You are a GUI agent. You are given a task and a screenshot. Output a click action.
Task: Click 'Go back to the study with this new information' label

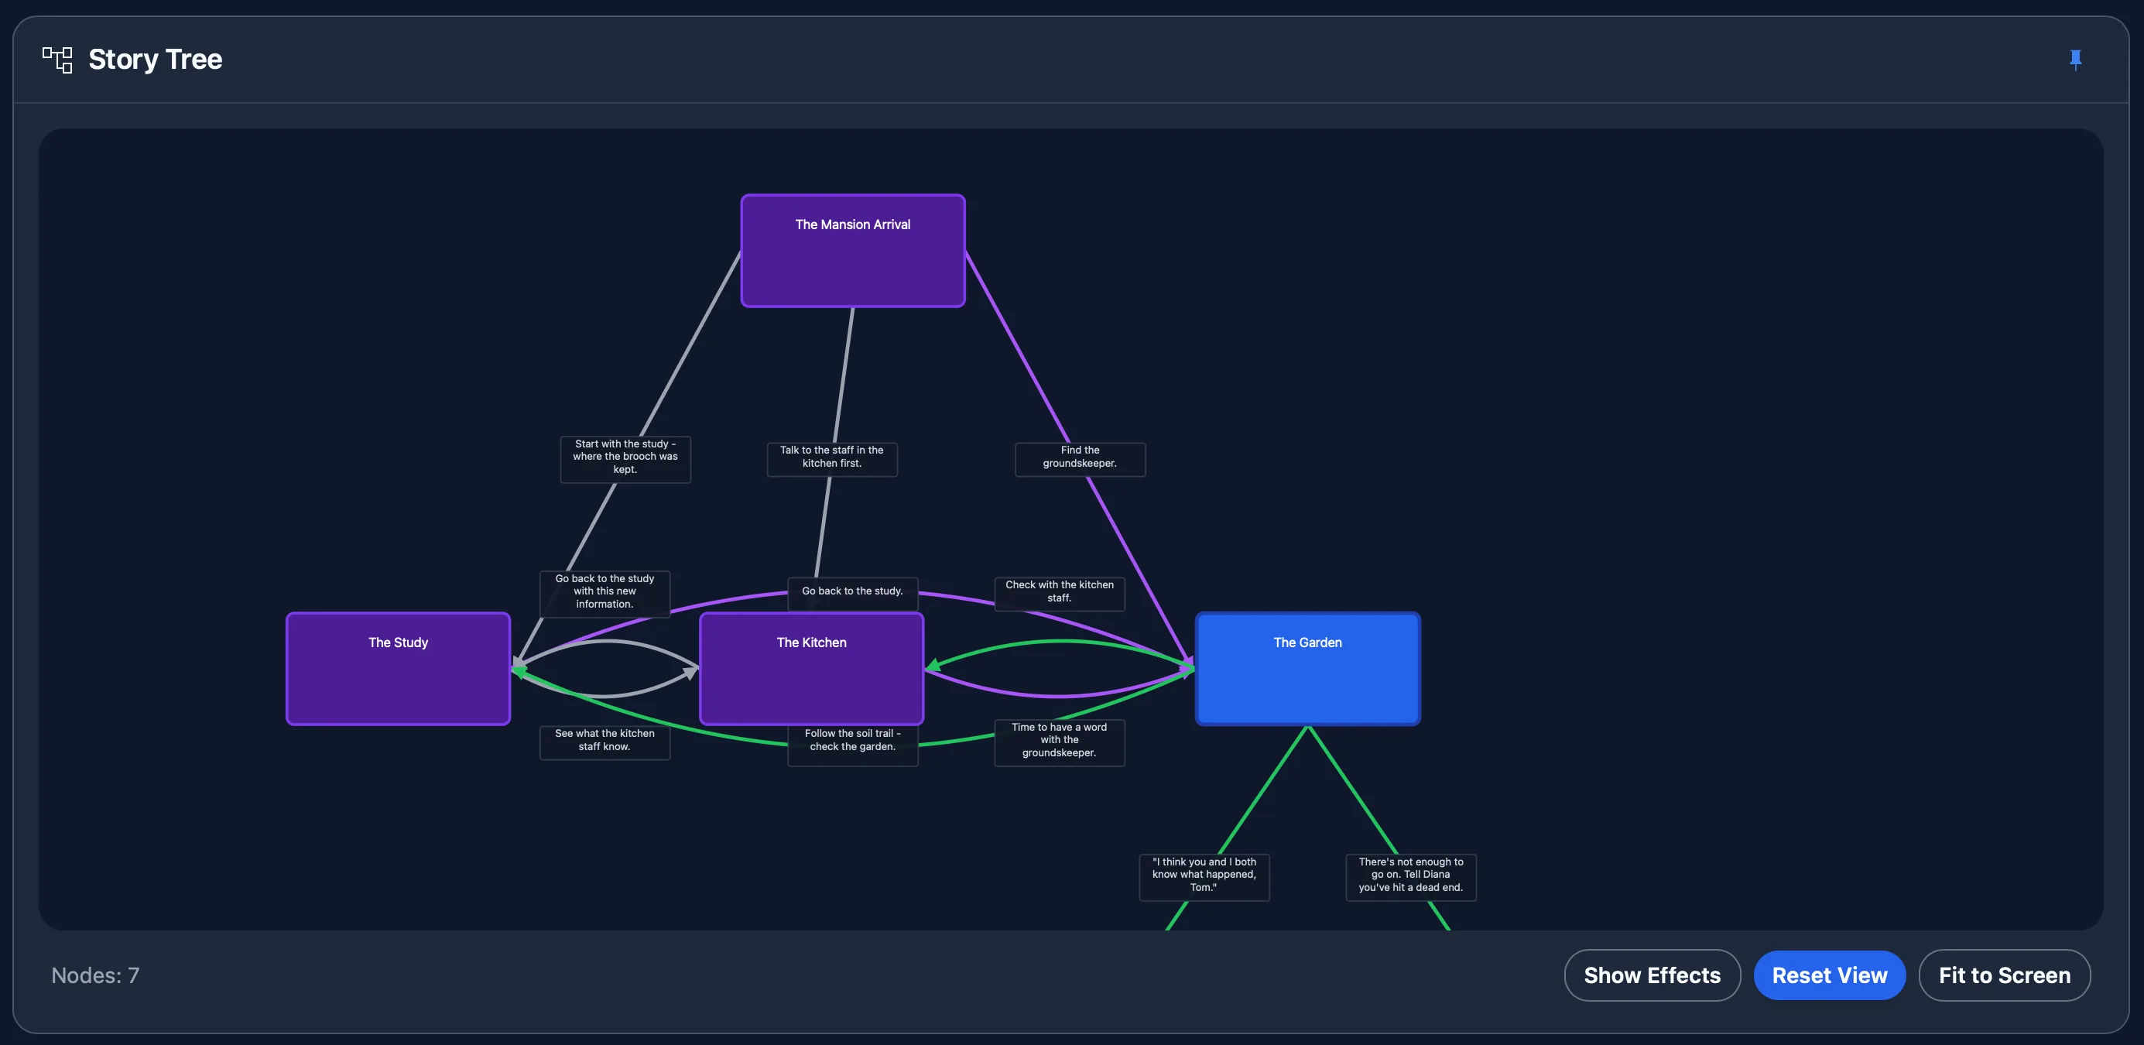604,594
